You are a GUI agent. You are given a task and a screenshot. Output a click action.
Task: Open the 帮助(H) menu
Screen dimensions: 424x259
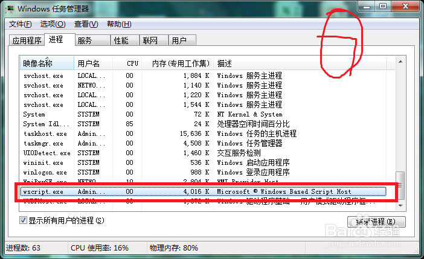119,24
